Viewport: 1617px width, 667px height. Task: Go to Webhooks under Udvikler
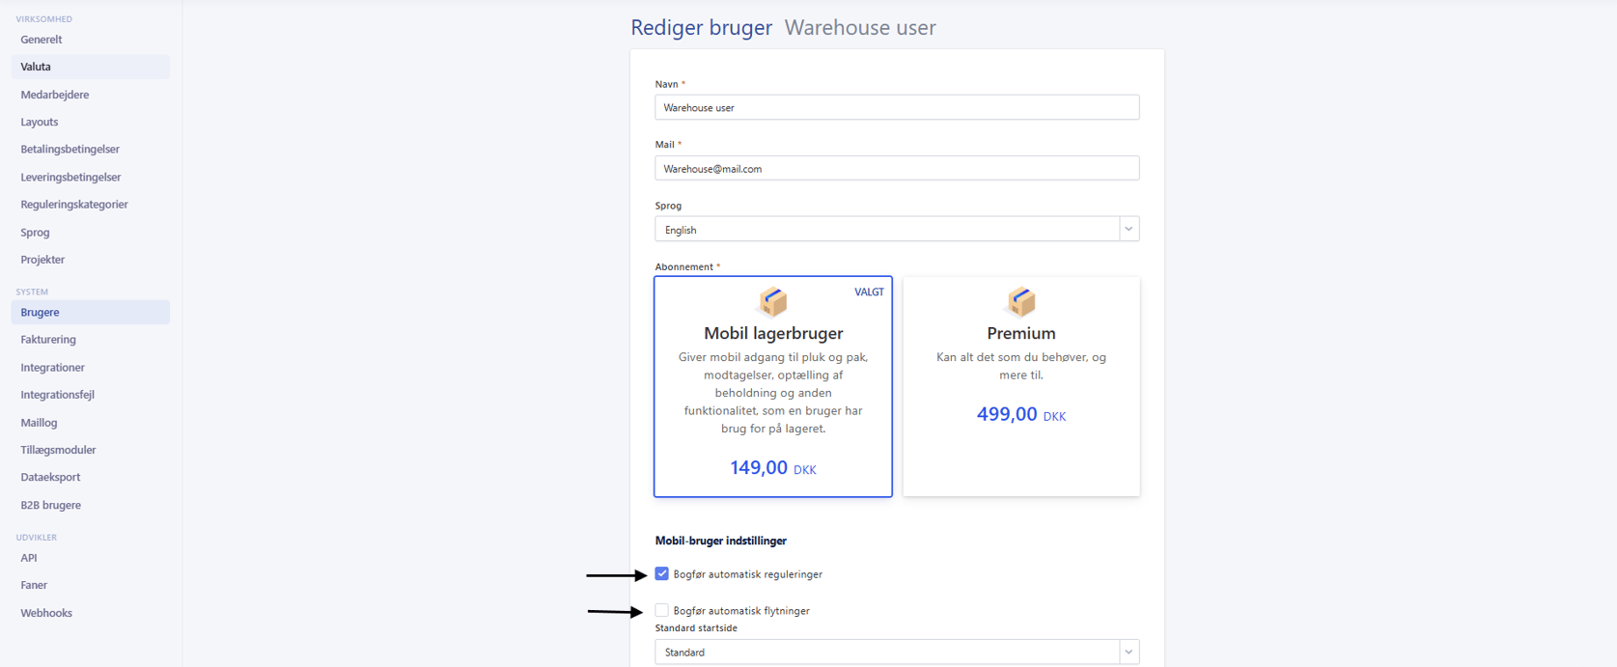point(46,613)
